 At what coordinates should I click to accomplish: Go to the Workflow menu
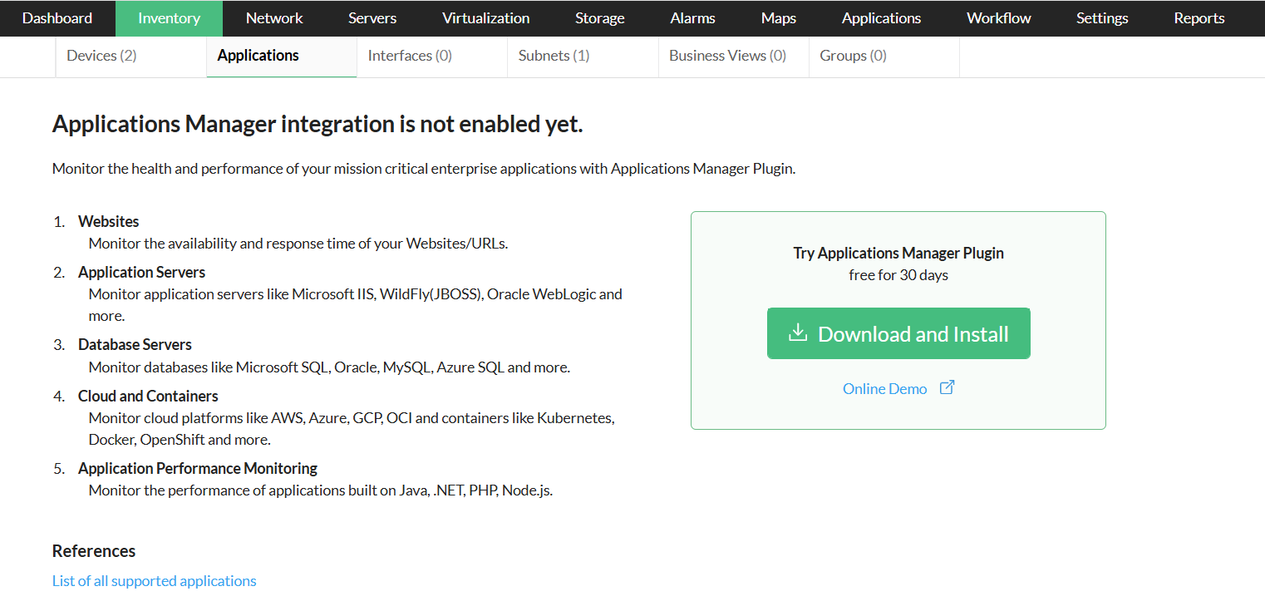click(998, 18)
